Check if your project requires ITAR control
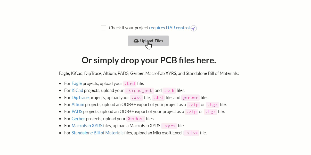 pos(103,28)
